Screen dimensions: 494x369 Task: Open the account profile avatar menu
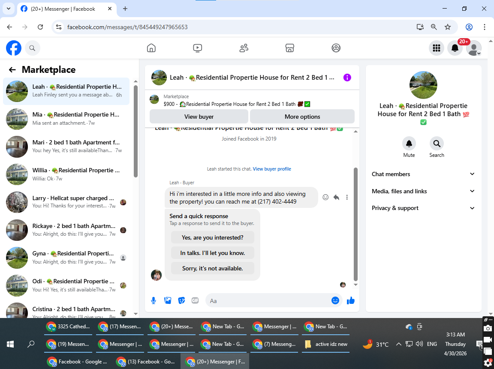[474, 48]
